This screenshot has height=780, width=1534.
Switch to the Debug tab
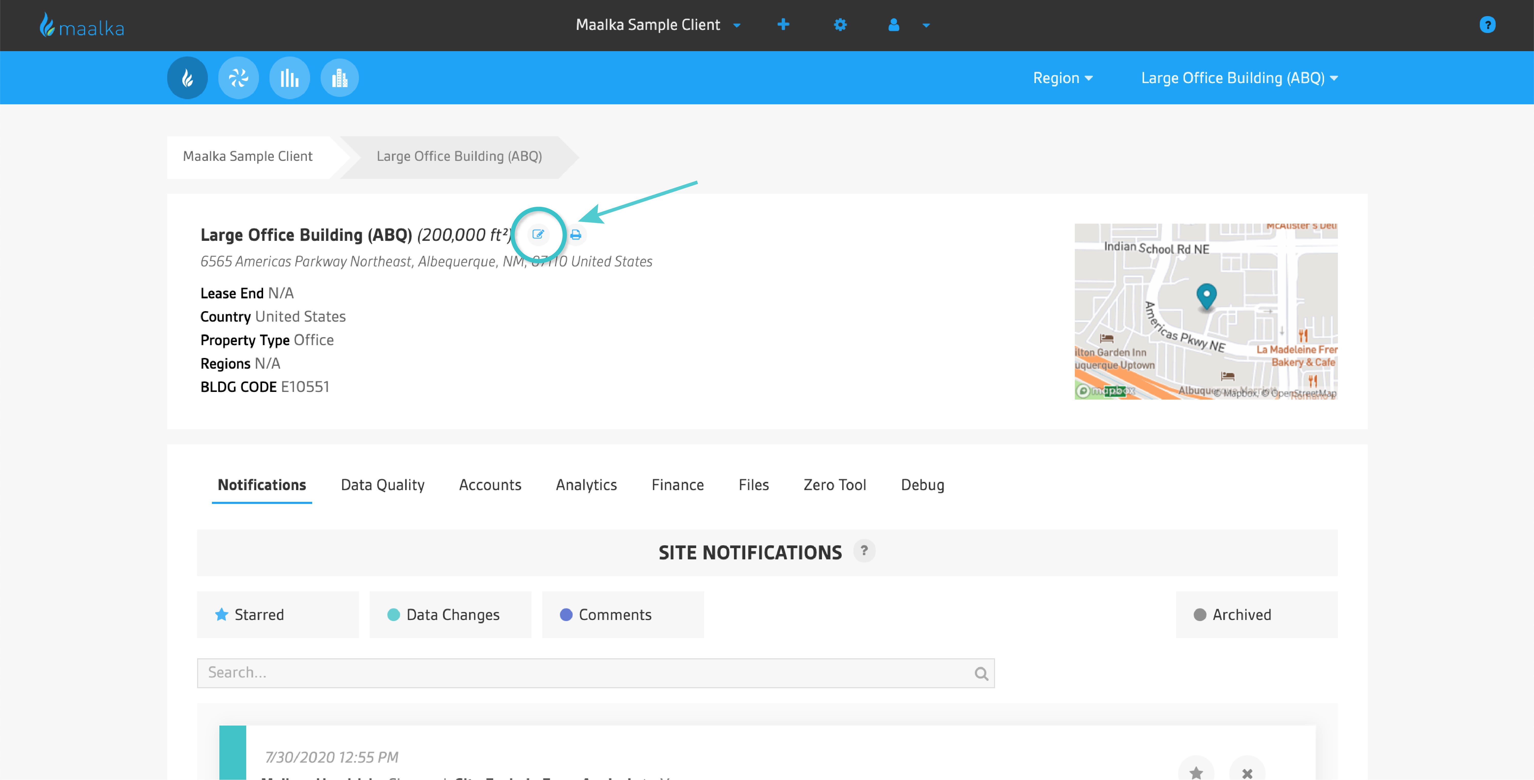[922, 485]
